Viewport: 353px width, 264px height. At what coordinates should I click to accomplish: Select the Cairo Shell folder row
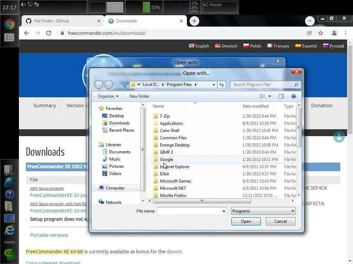224,130
